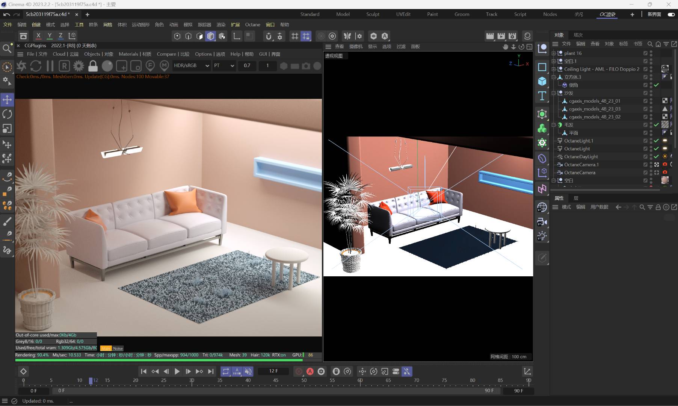Click the material tag thumbnail on the last 空白 row
Screen dimensions: 678x406
[665, 180]
